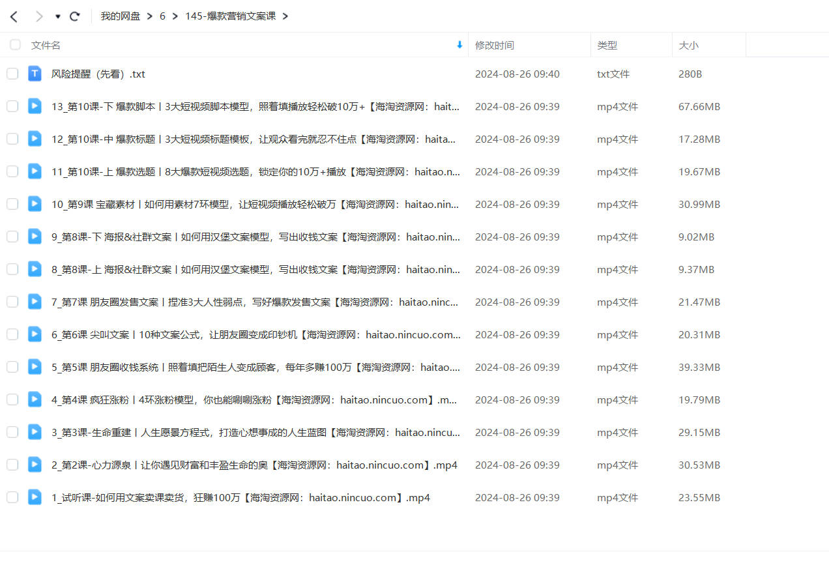Check the box for 11_第10课-上 爆款选题
This screenshot has height=567, width=829.
pos(12,171)
